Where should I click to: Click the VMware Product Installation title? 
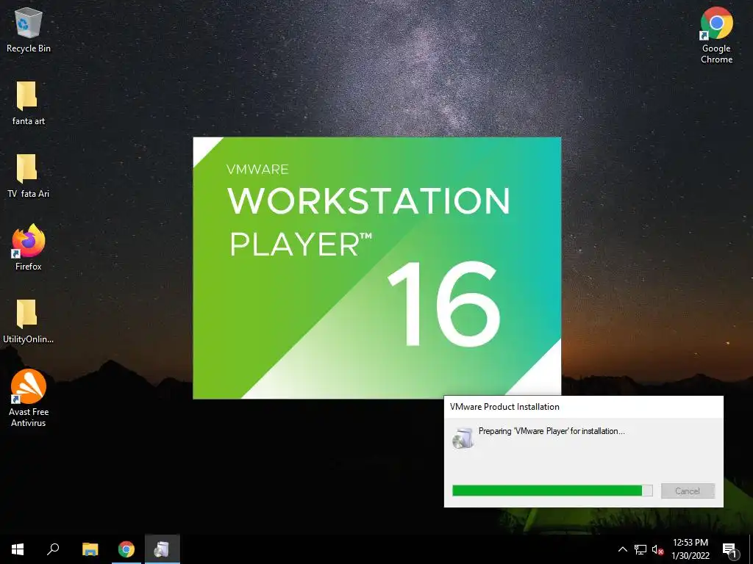(x=504, y=407)
